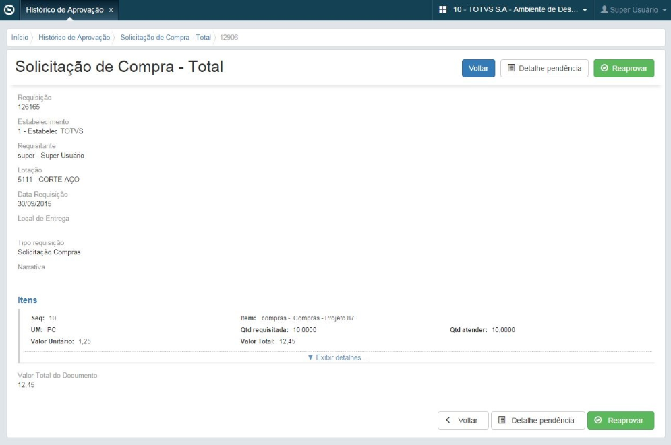Click the text 5111 - CORTE AÇO
The height and width of the screenshot is (445, 671).
(x=49, y=179)
